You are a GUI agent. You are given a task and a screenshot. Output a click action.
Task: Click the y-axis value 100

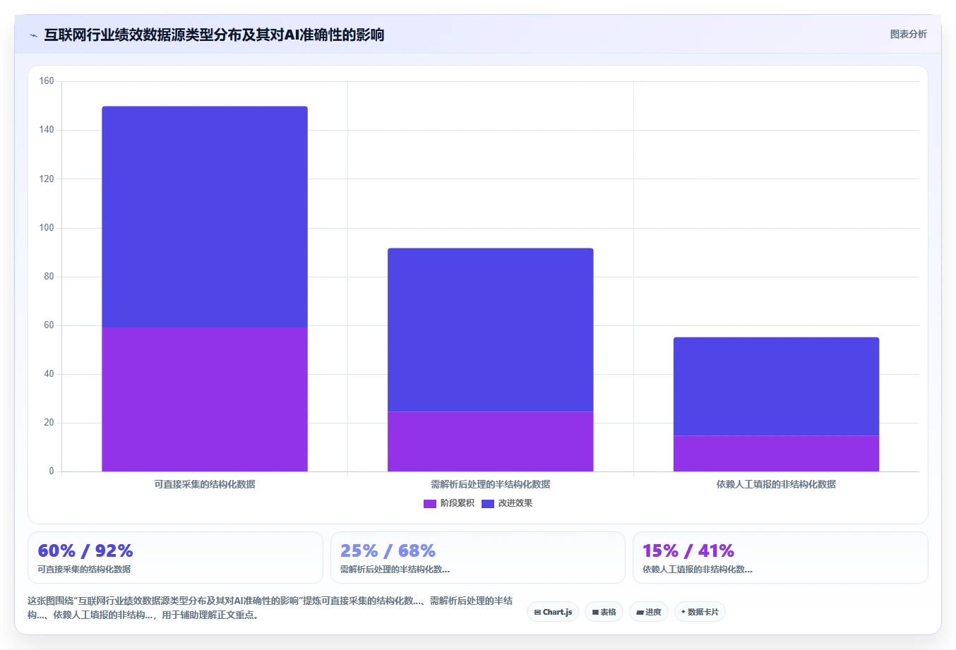pos(47,227)
